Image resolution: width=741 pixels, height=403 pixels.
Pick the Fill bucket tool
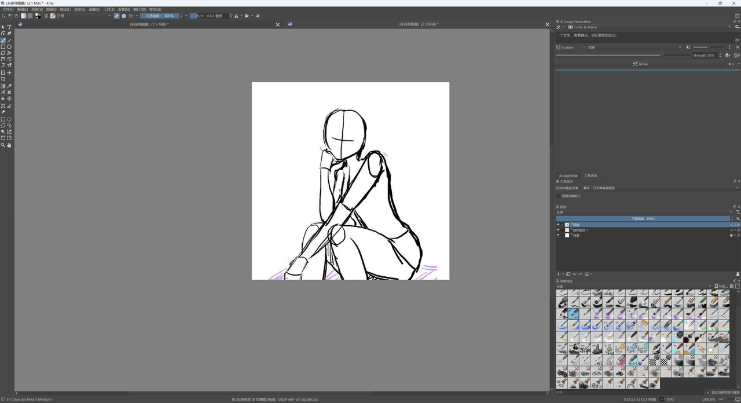point(3,99)
